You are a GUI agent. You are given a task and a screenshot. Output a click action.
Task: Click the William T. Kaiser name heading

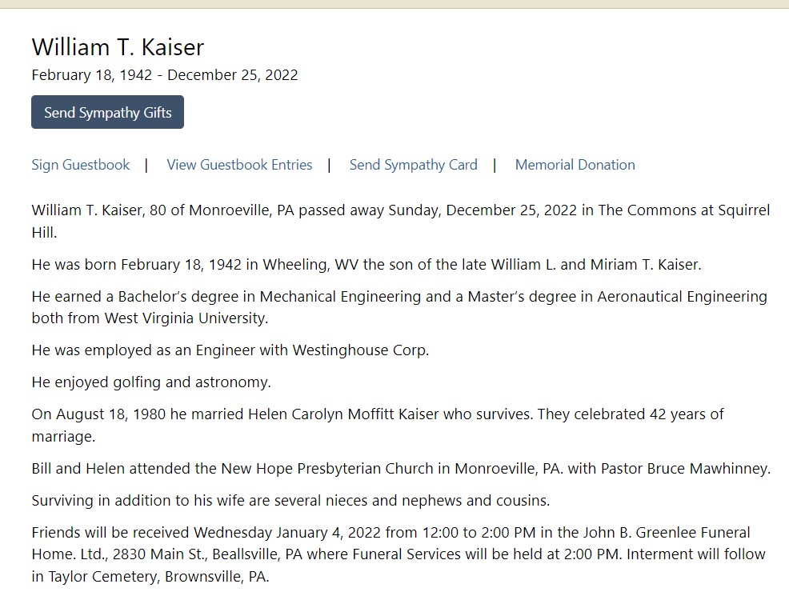pyautogui.click(x=118, y=47)
